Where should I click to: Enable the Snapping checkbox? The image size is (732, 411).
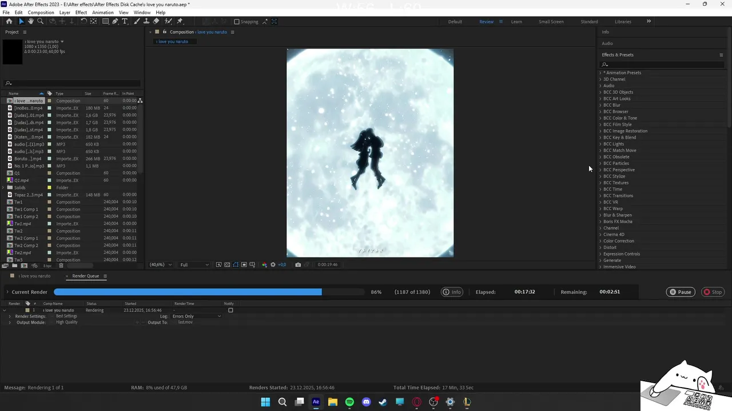tap(237, 22)
